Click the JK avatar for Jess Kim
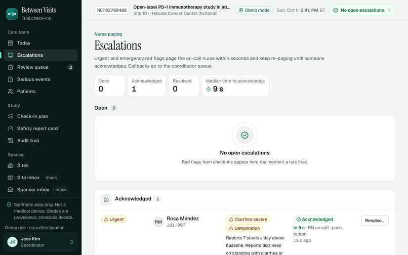 pos(12,242)
